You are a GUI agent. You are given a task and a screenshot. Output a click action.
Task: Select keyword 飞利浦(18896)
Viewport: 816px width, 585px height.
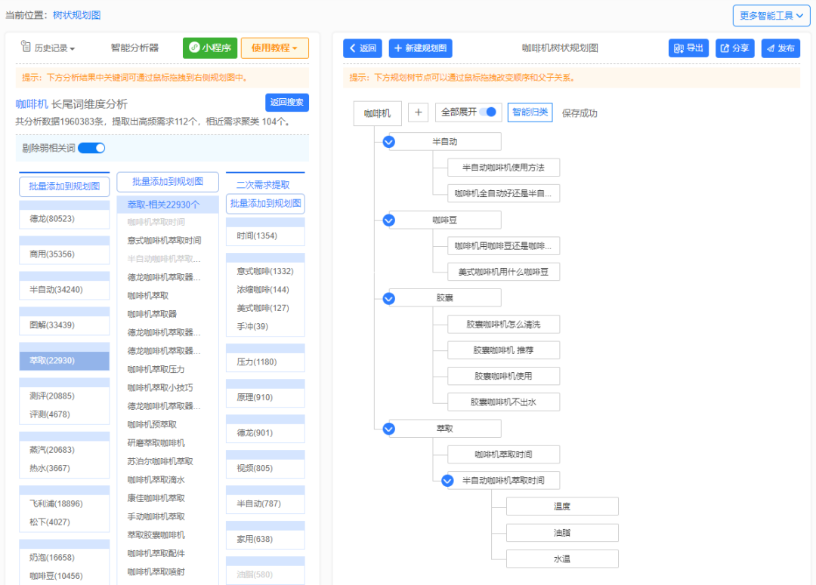56,503
